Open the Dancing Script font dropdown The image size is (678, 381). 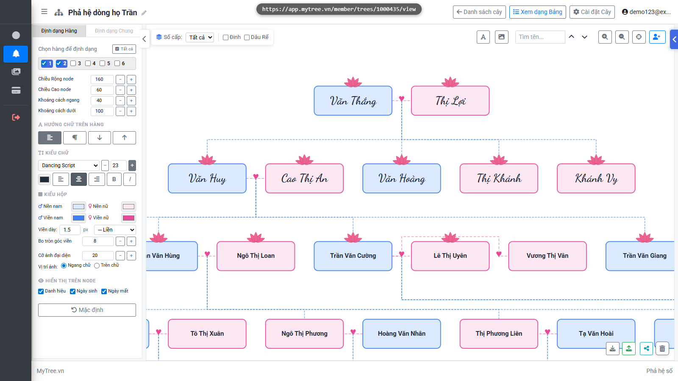(x=69, y=166)
